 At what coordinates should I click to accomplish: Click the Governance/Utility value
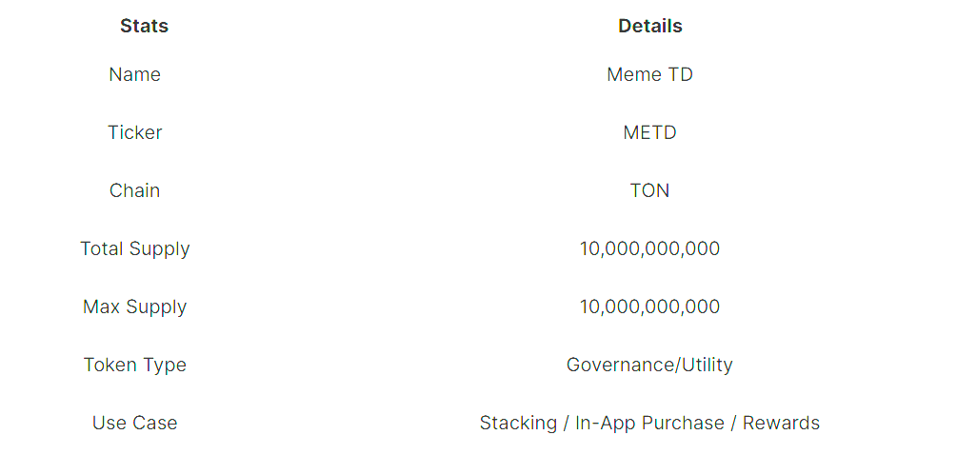point(650,365)
